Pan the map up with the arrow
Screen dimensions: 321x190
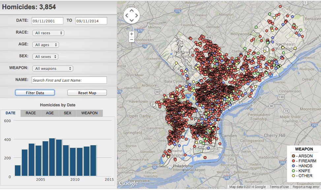(131, 11)
